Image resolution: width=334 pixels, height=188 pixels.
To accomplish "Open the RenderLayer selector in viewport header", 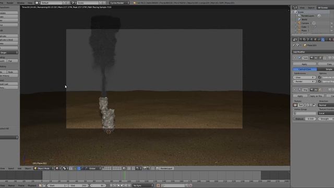I will tap(165, 168).
